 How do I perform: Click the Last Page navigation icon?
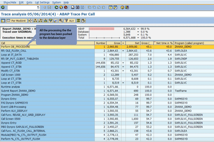point(103,7)
